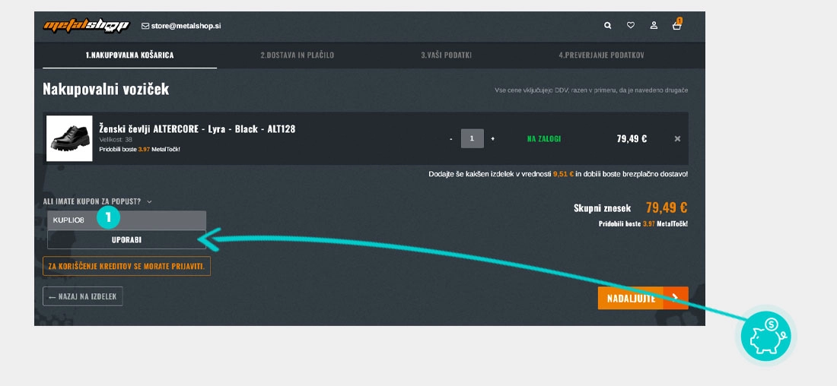Click the store@metalshop.si email link
The width and height of the screenshot is (837, 386).
tap(181, 26)
